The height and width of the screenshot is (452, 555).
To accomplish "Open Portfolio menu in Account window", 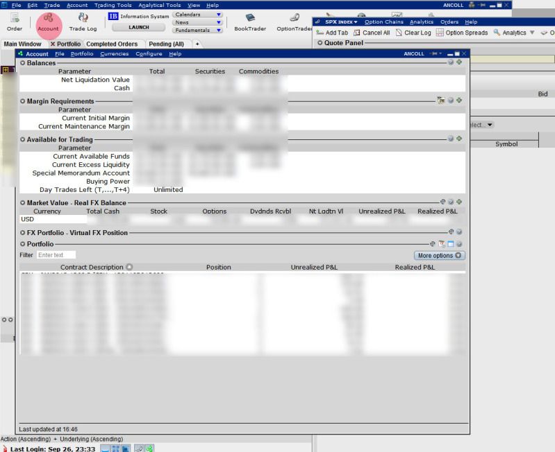I will pos(82,53).
